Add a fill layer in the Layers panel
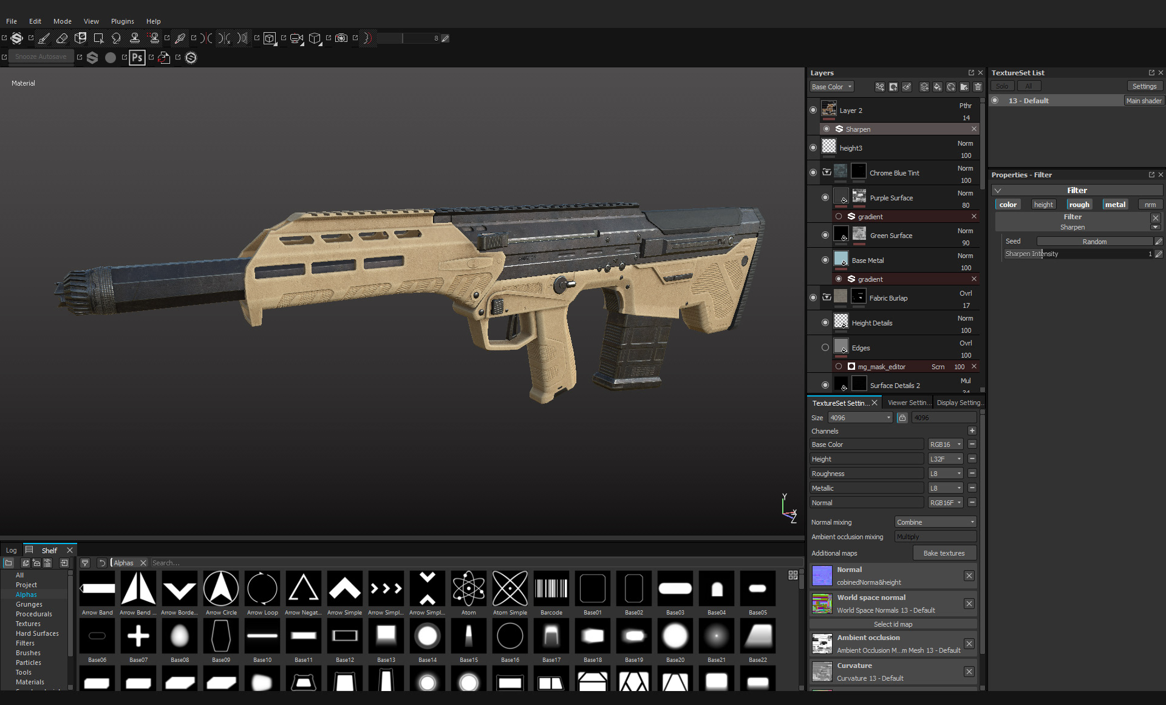The image size is (1166, 705). 938,87
